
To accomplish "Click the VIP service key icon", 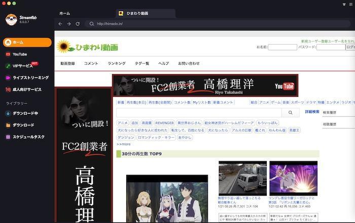I will click(8, 66).
